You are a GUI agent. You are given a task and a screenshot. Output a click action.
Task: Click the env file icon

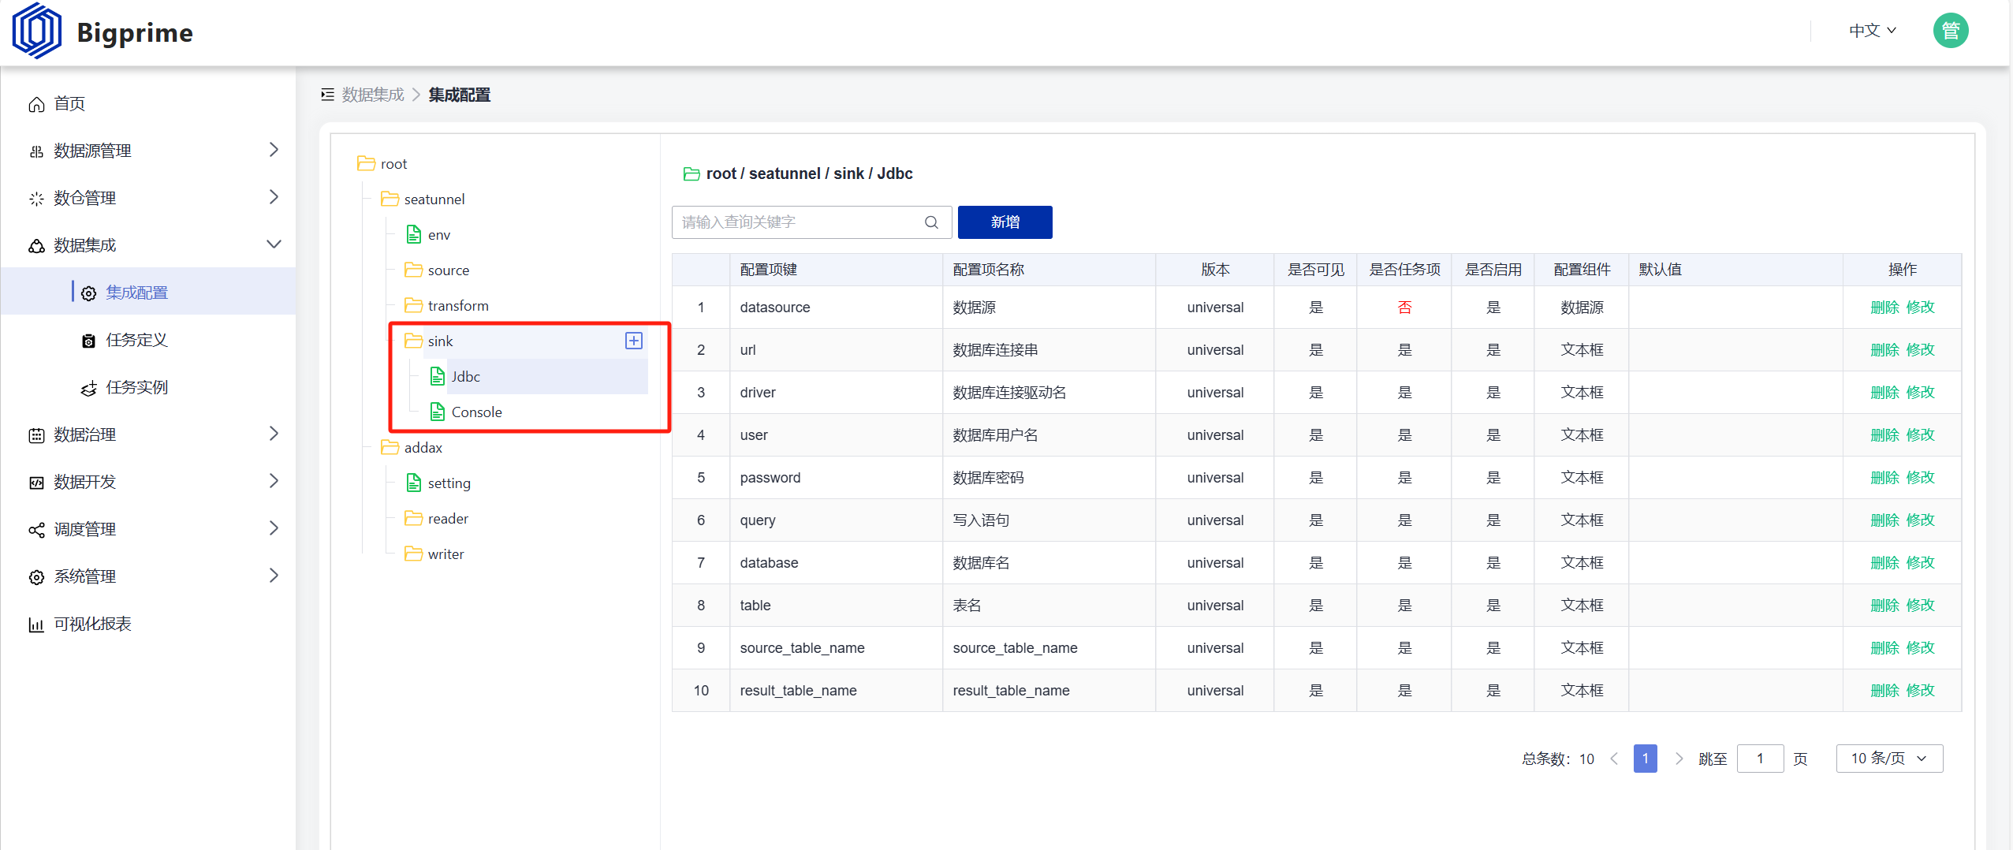[413, 234]
